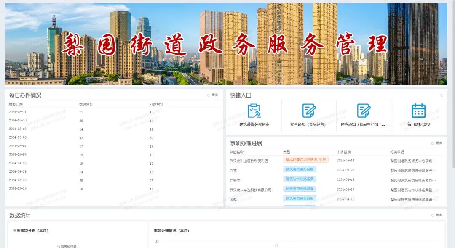Click the 事项办理情况（本月） chart title

(171, 231)
